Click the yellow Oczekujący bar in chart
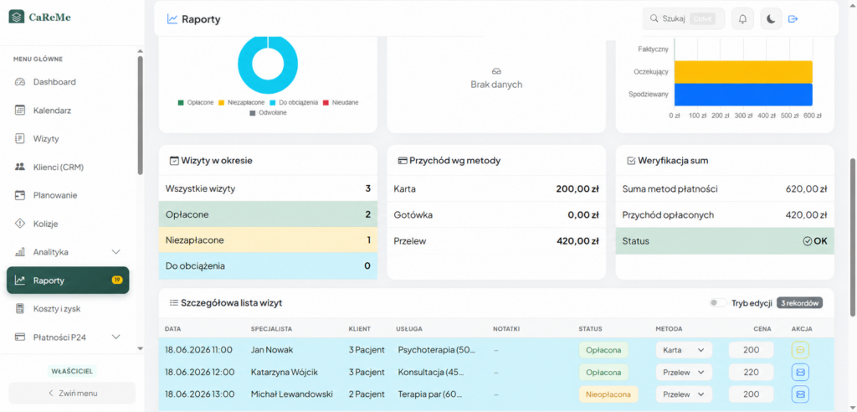This screenshot has width=857, height=412. [x=743, y=72]
